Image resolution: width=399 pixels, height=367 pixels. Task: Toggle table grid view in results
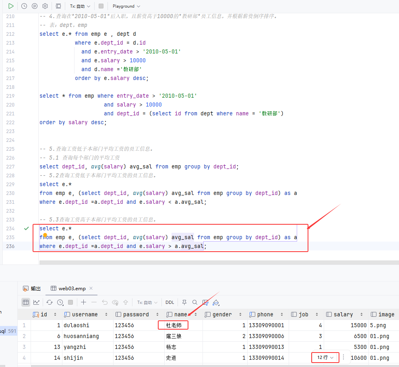[x=26, y=302]
